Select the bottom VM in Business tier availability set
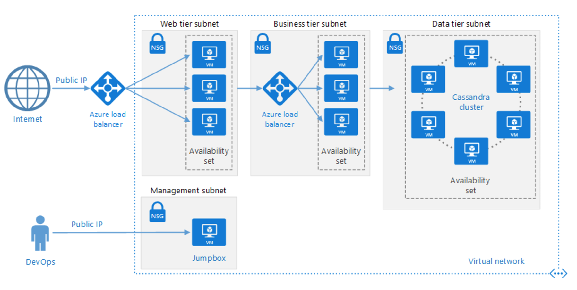This screenshot has height=290, width=577. (341, 122)
